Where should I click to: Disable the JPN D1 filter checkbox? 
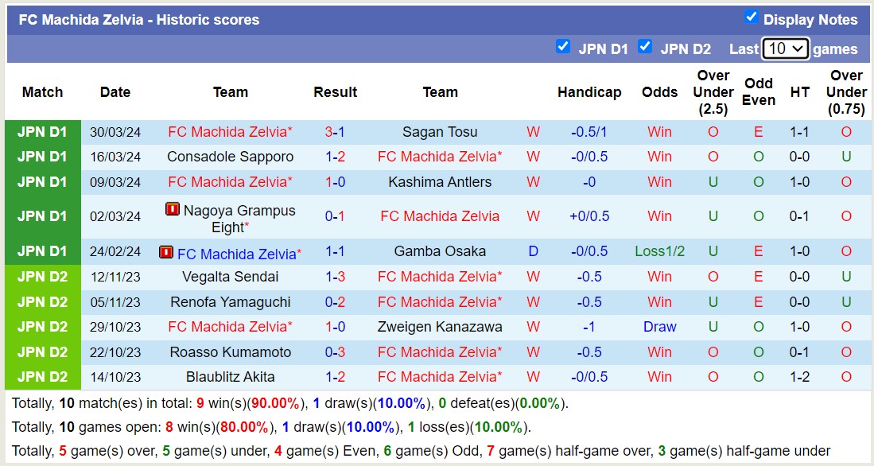click(564, 47)
